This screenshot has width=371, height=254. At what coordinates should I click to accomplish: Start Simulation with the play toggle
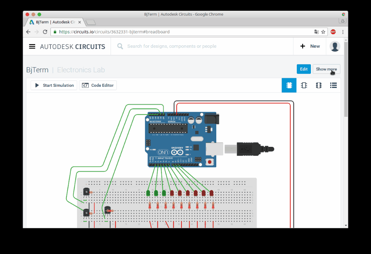(x=53, y=85)
